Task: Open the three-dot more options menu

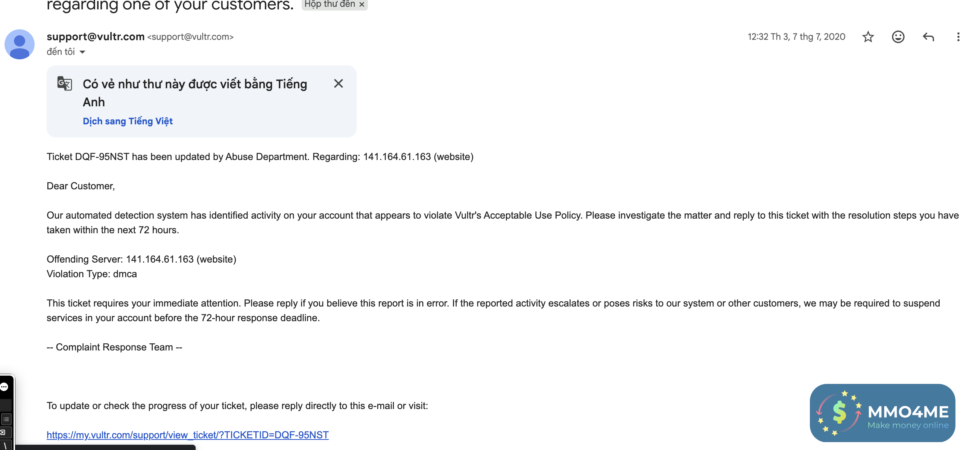Action: tap(958, 36)
